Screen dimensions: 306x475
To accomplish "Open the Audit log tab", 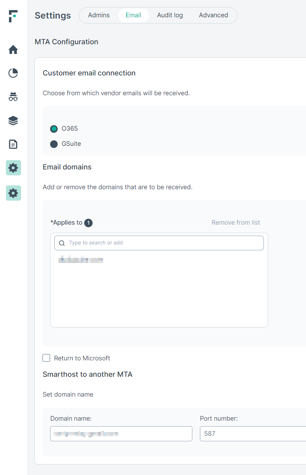I will [x=170, y=15].
